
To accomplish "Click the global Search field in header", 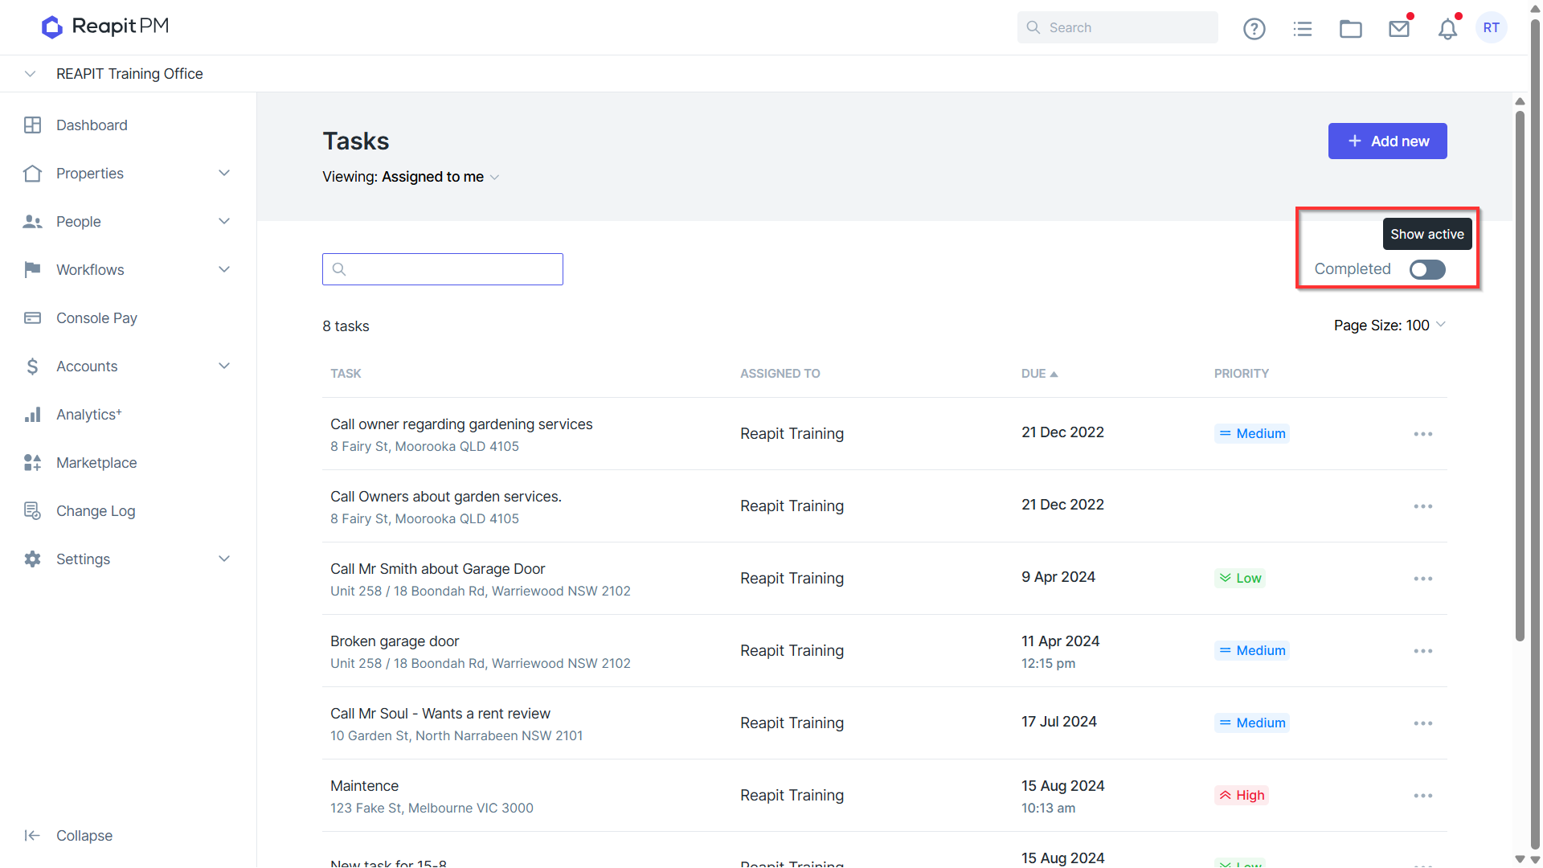I will tap(1117, 27).
